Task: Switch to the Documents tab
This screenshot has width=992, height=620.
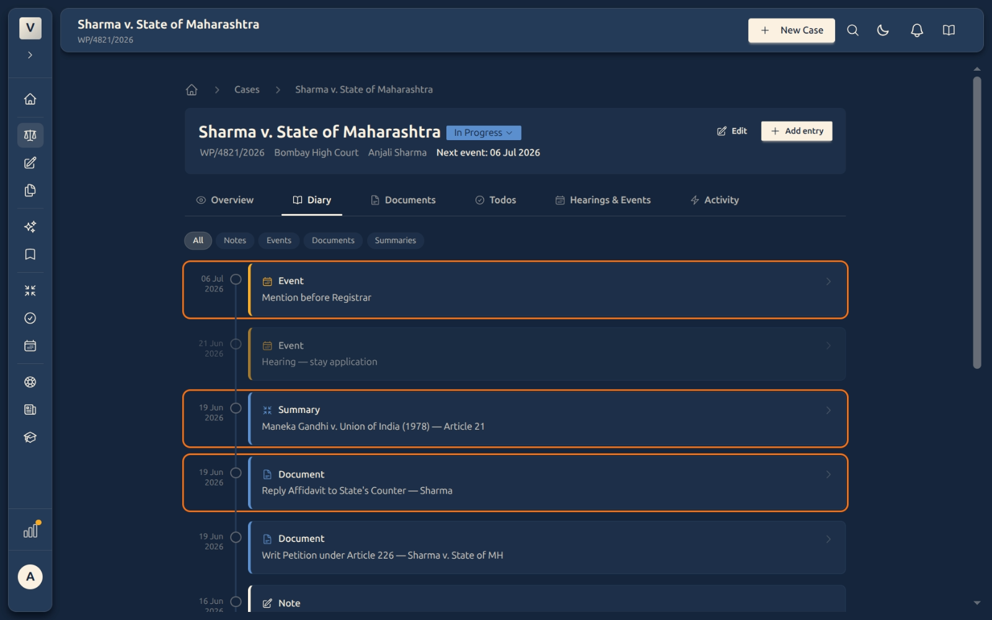Action: [403, 200]
